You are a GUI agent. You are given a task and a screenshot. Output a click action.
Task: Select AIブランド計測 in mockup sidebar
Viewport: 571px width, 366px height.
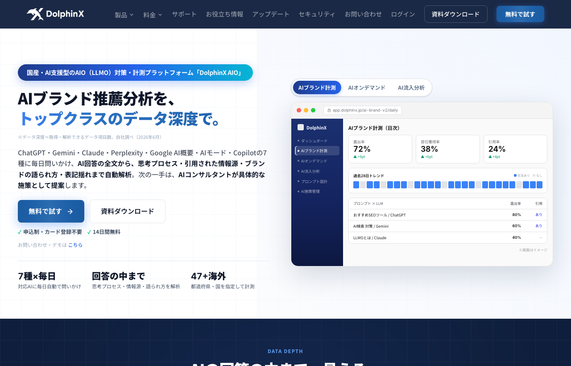click(x=317, y=151)
